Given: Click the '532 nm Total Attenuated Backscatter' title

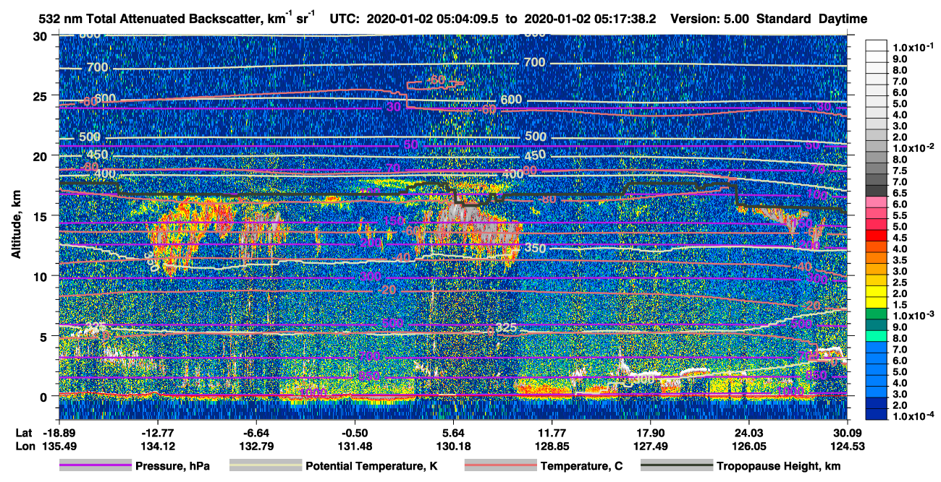Looking at the screenshot, I should click(175, 18).
